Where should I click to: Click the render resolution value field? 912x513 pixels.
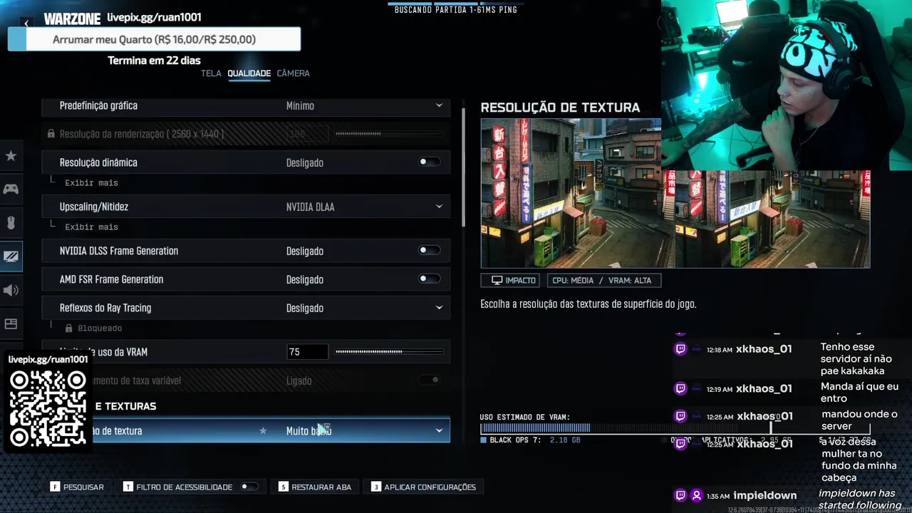point(307,134)
